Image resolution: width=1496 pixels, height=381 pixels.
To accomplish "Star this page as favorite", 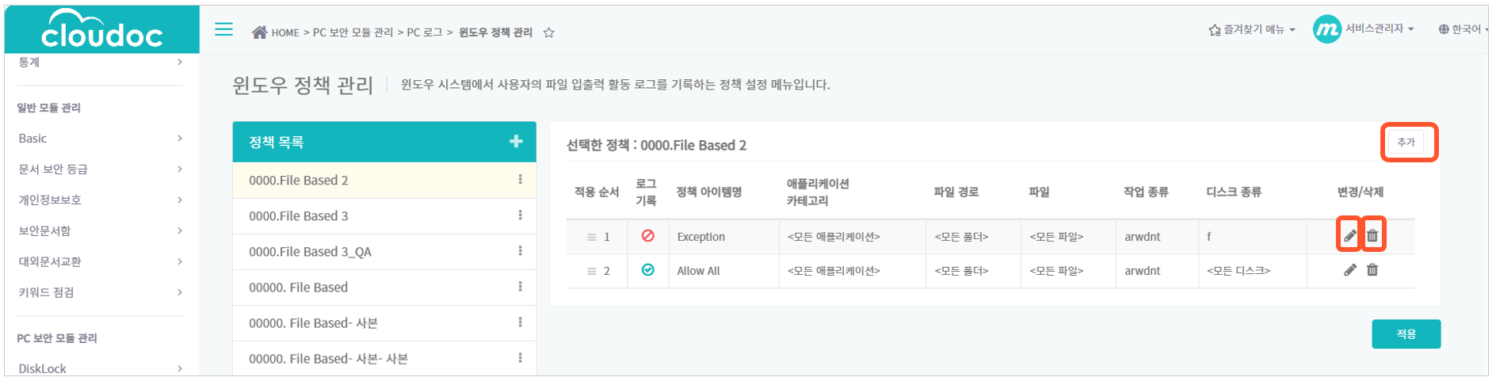I will (x=548, y=32).
